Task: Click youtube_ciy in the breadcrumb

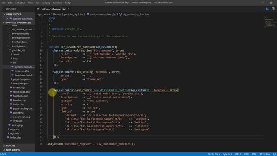Action: [70, 14]
